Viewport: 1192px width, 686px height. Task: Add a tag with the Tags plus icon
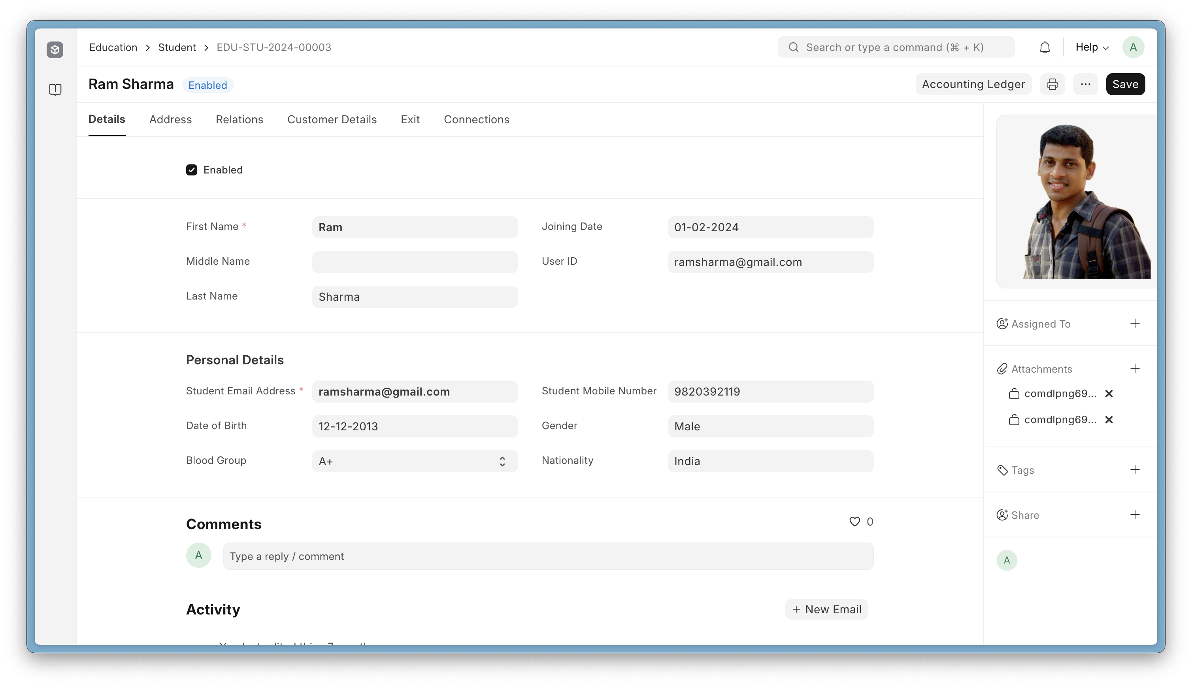coord(1135,470)
